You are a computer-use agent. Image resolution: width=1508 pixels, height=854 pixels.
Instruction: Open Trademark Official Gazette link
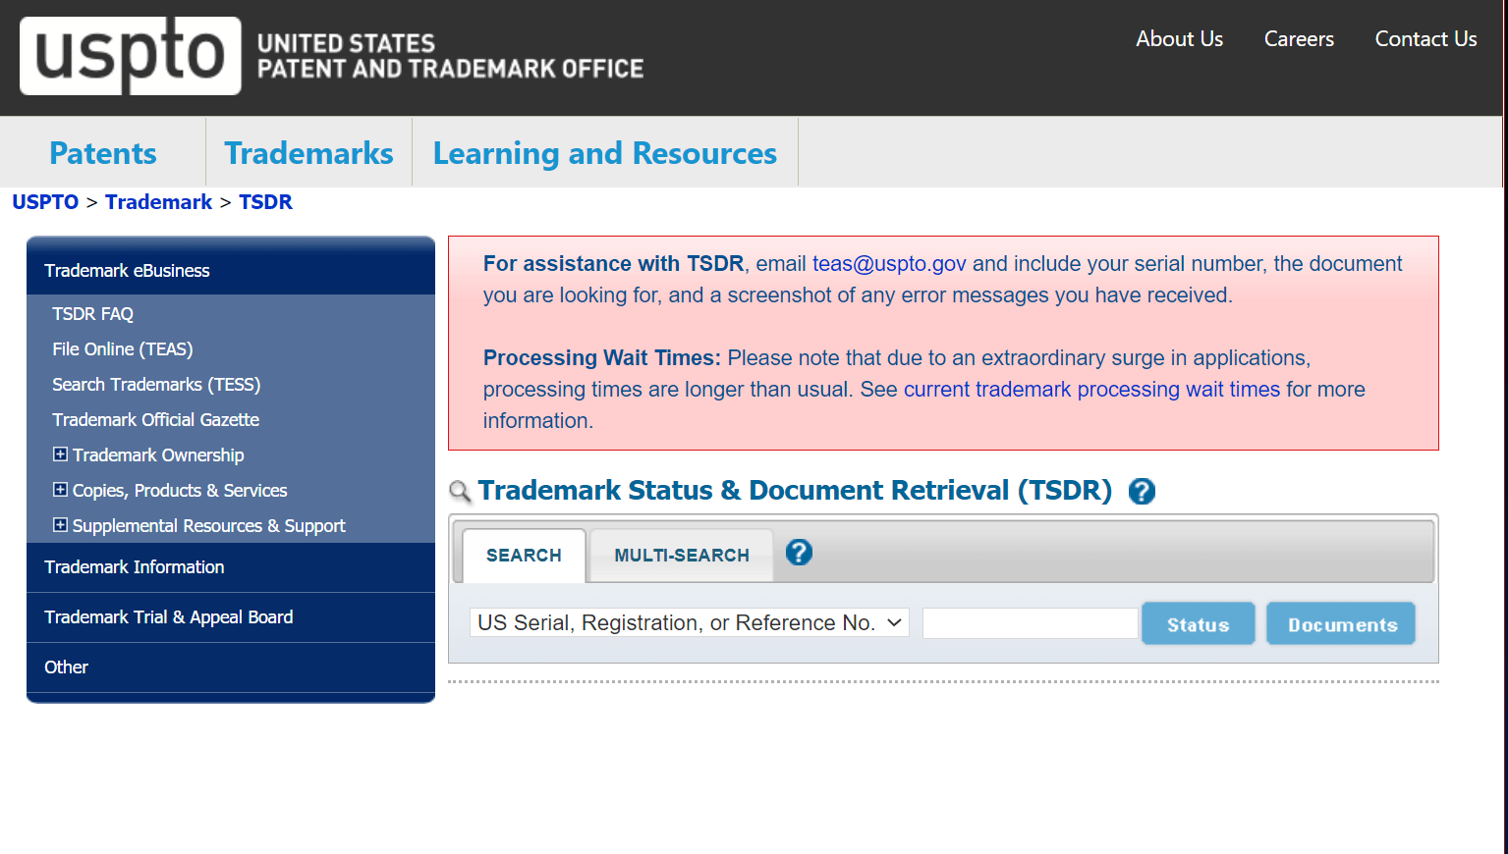click(155, 420)
